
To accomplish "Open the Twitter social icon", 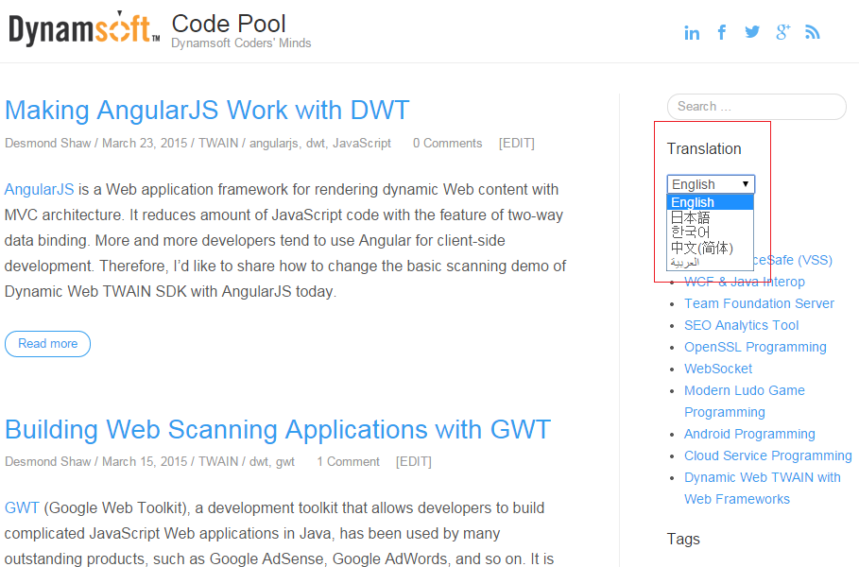I will coord(752,32).
